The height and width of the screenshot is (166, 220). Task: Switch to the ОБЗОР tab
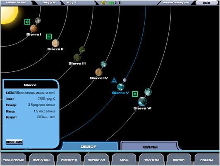coord(90,146)
